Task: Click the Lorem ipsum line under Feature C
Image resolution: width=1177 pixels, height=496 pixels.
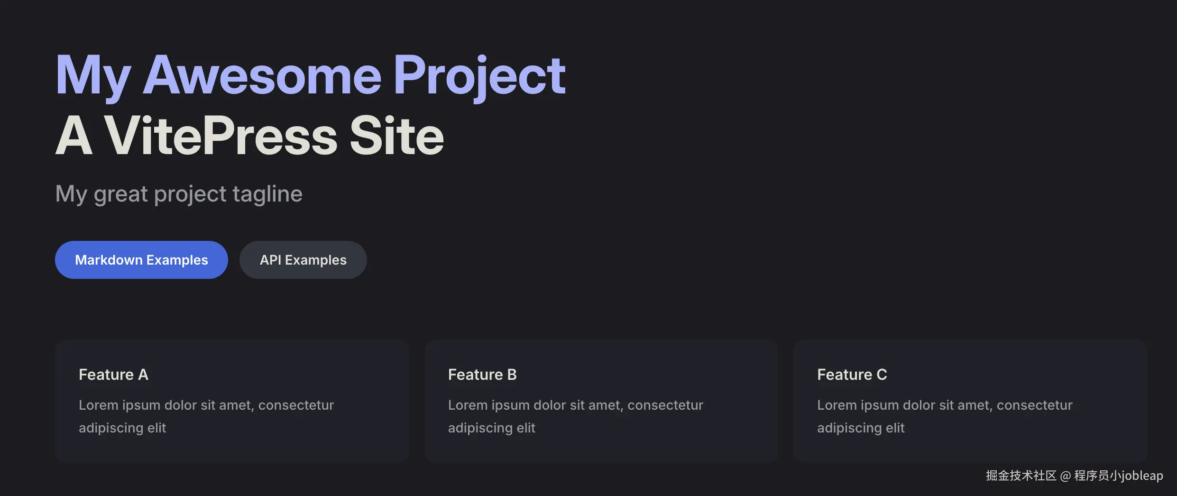Action: tap(945, 405)
